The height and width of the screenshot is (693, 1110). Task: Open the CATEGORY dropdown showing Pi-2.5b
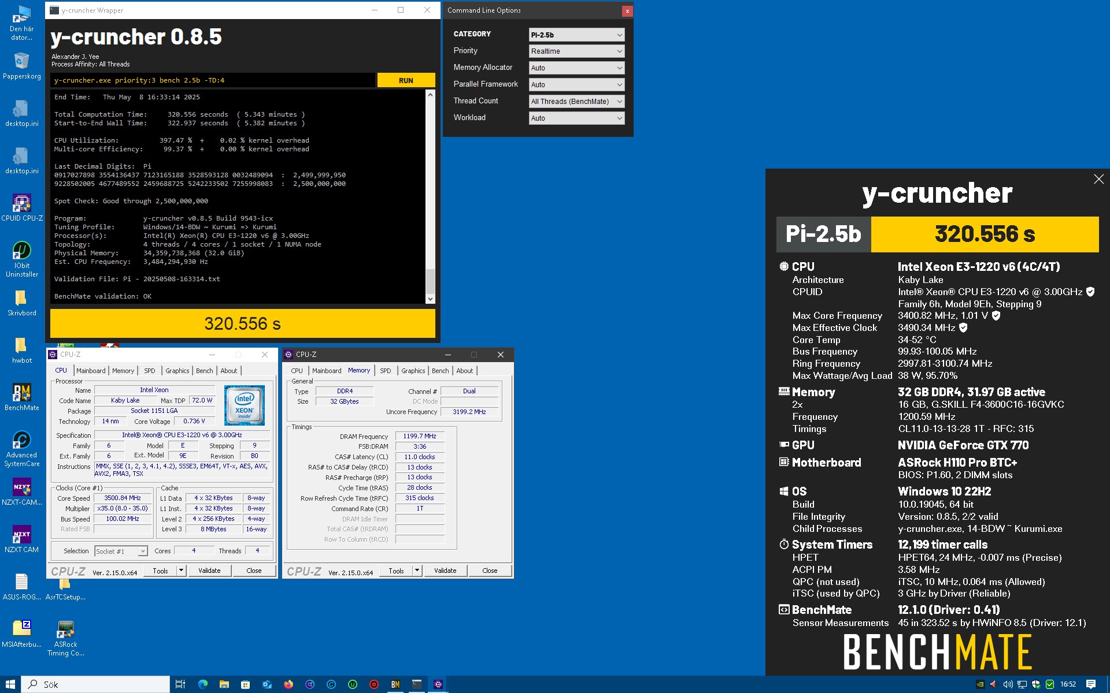point(576,35)
